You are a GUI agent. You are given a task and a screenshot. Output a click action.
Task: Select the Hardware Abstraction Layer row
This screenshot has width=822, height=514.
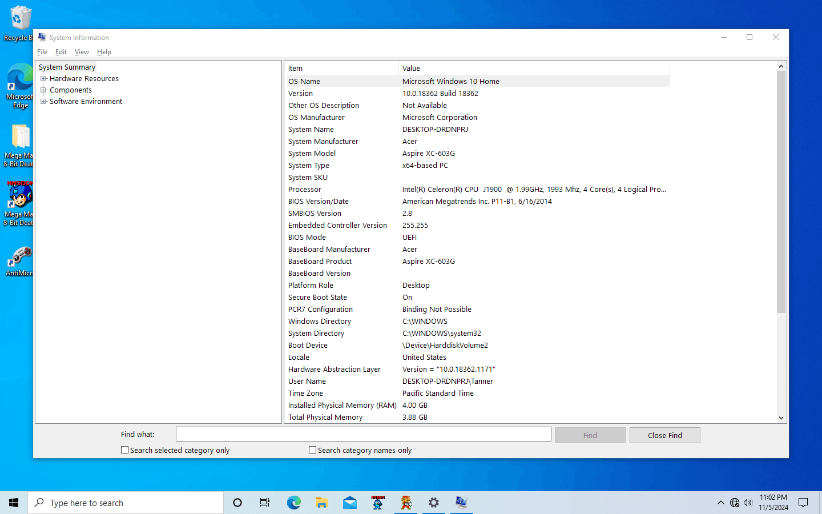[477, 369]
